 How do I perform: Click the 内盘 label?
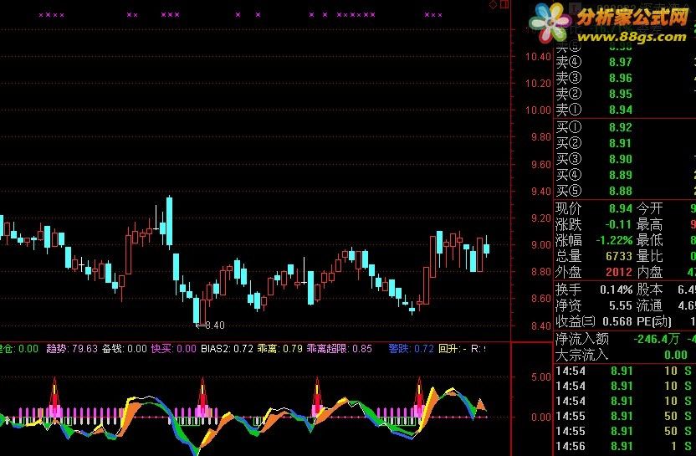pos(649,272)
